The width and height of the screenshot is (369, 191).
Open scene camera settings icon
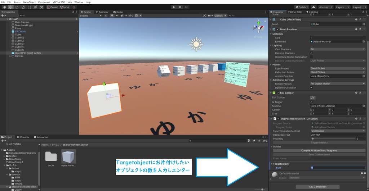tap(209, 15)
